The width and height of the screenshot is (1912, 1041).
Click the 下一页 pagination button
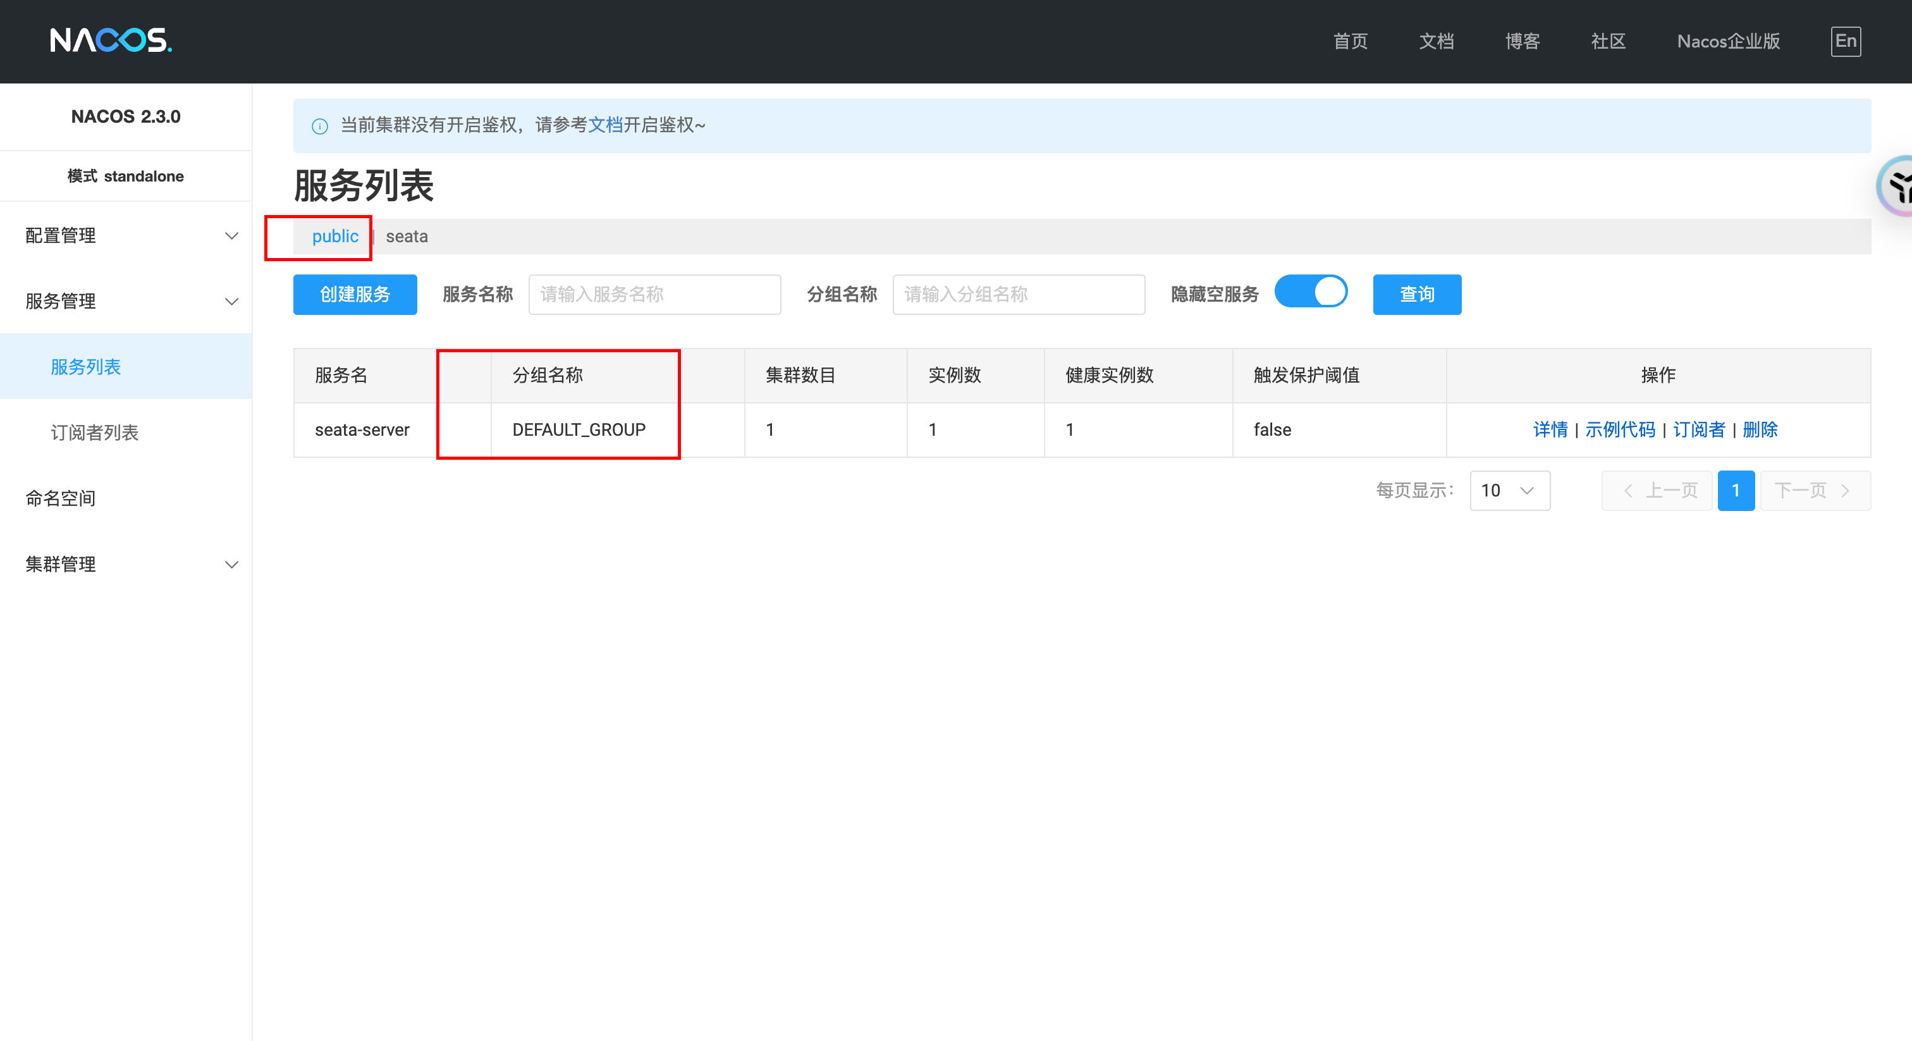click(x=1815, y=491)
